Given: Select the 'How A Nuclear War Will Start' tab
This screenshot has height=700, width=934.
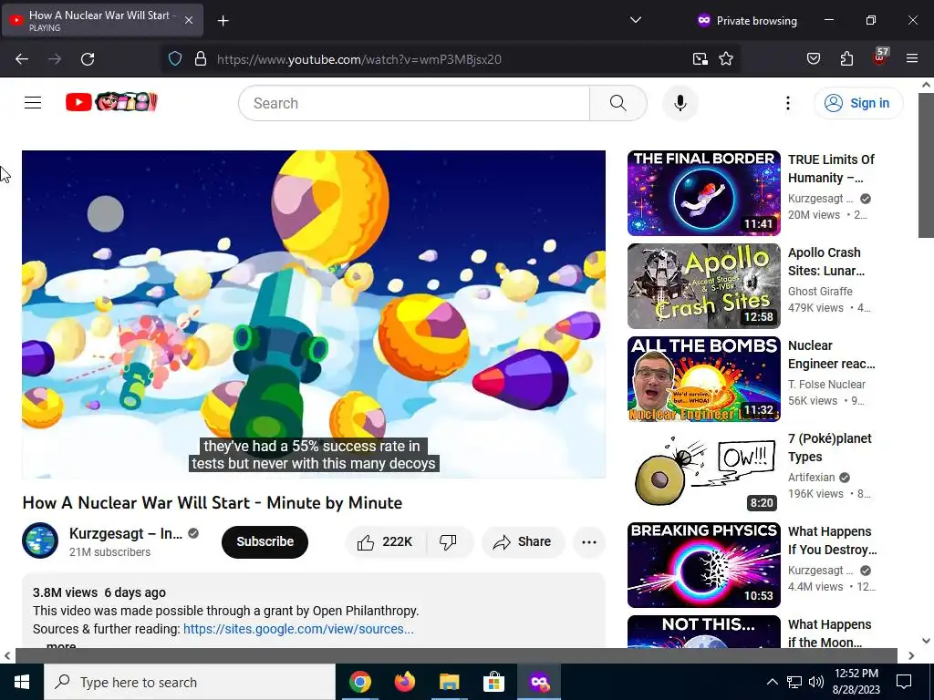Looking at the screenshot, I should [x=102, y=20].
